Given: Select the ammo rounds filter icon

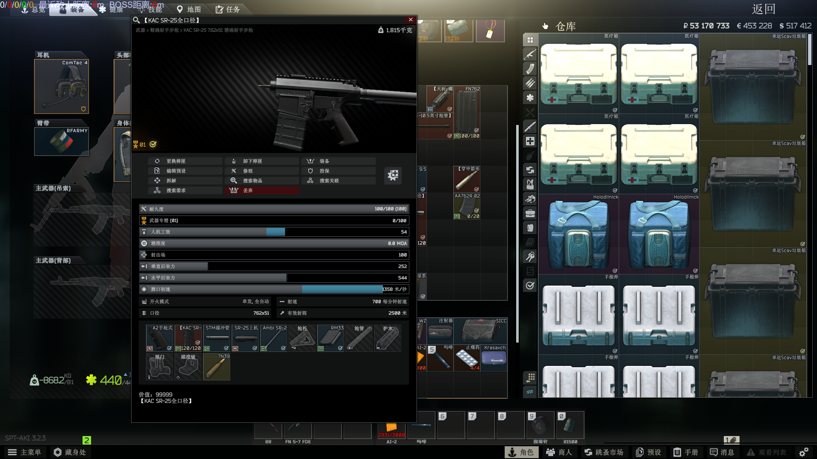Looking at the screenshot, I should tap(530, 83).
